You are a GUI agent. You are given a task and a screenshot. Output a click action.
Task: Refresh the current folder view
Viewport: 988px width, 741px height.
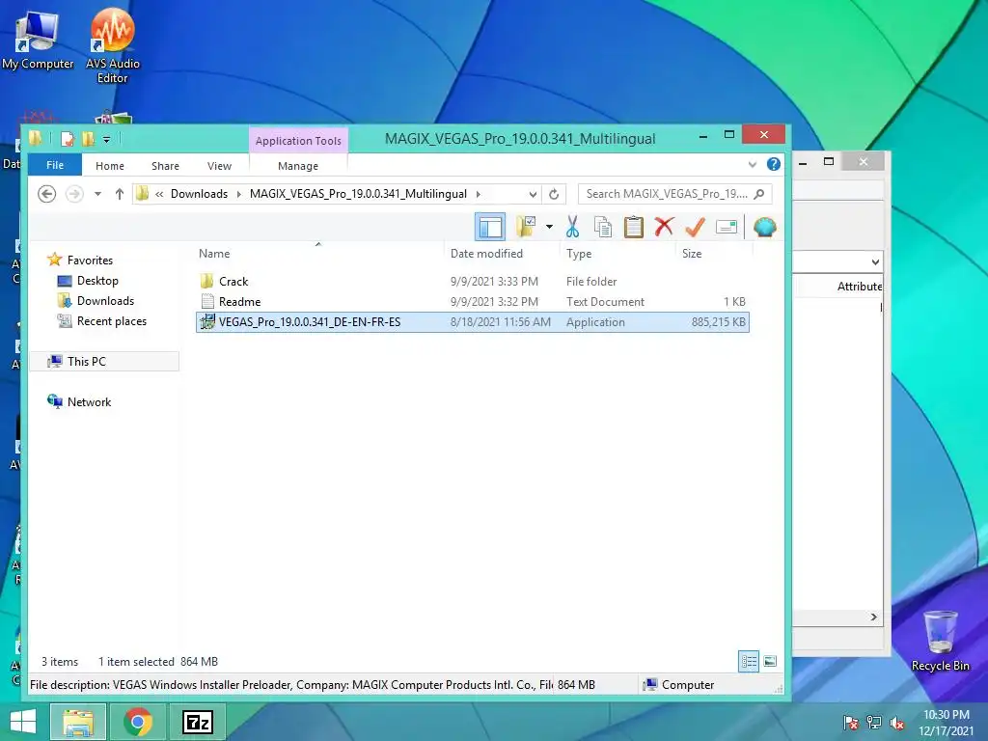pos(554,194)
